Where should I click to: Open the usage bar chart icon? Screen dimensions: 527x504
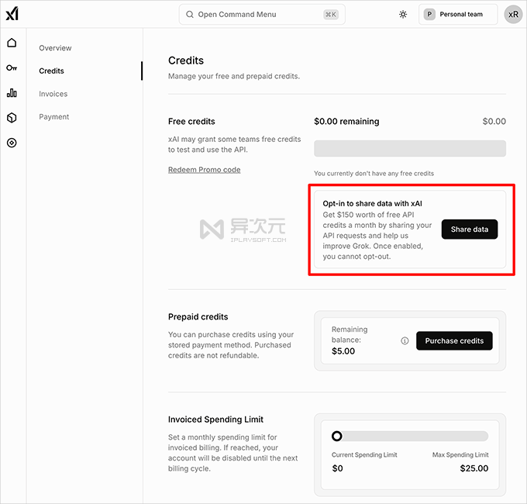coord(12,93)
